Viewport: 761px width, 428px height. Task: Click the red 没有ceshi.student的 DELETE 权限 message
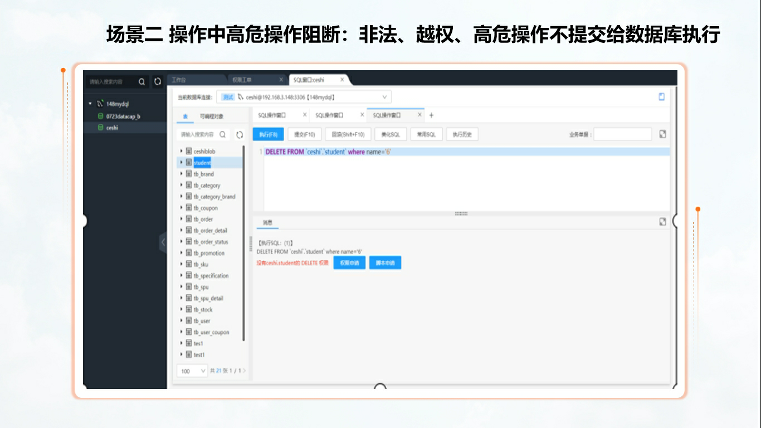pyautogui.click(x=292, y=262)
